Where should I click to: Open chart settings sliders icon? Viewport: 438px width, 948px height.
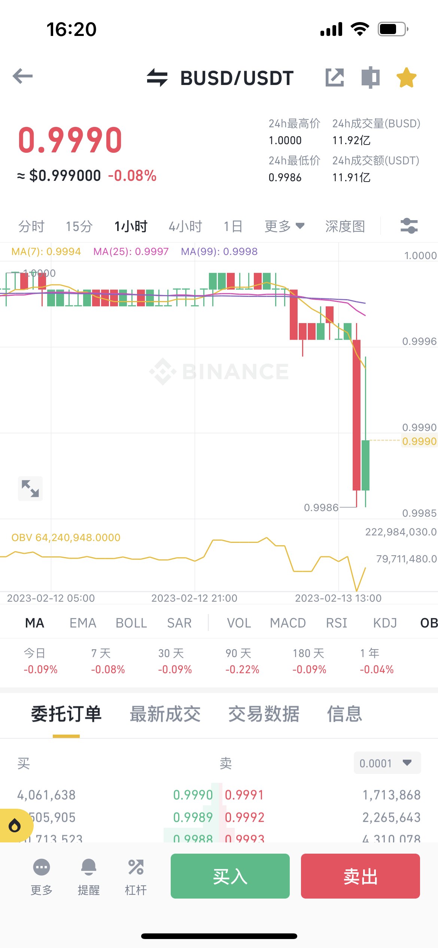point(409,226)
